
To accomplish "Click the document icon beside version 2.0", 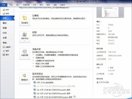I will click(x=35, y=93).
